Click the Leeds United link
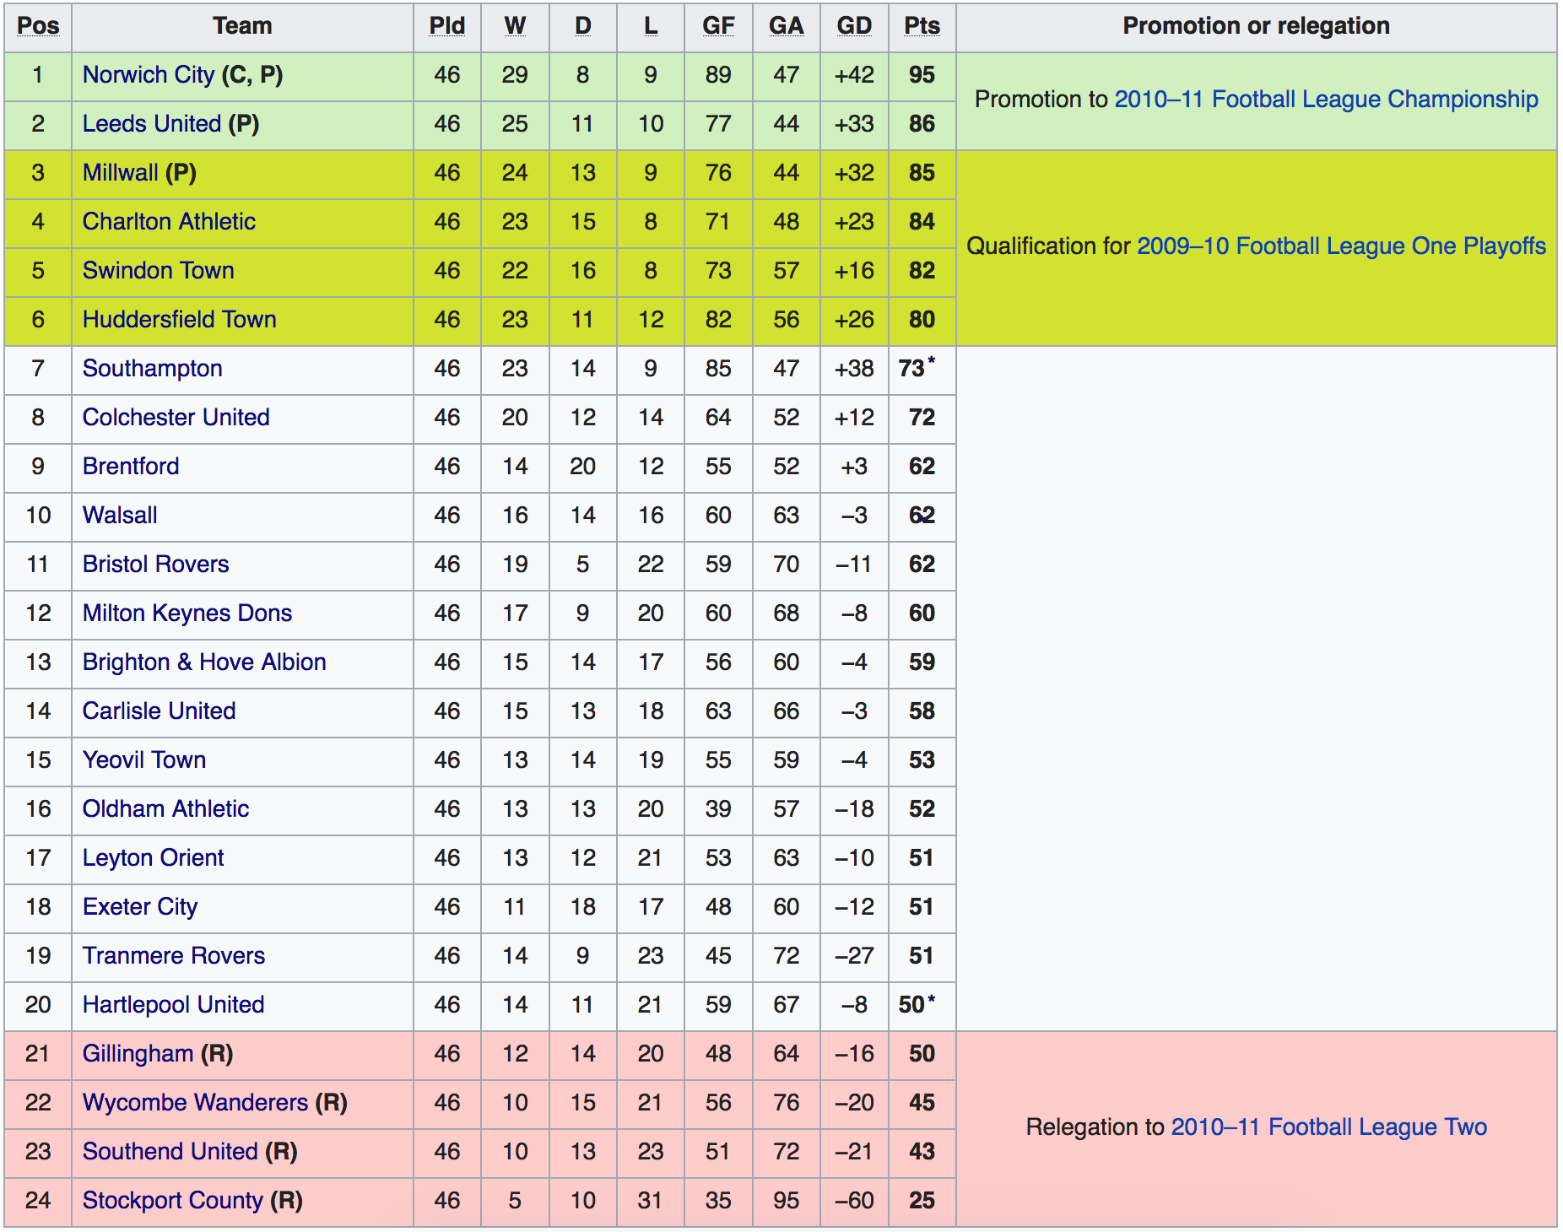 point(152,124)
